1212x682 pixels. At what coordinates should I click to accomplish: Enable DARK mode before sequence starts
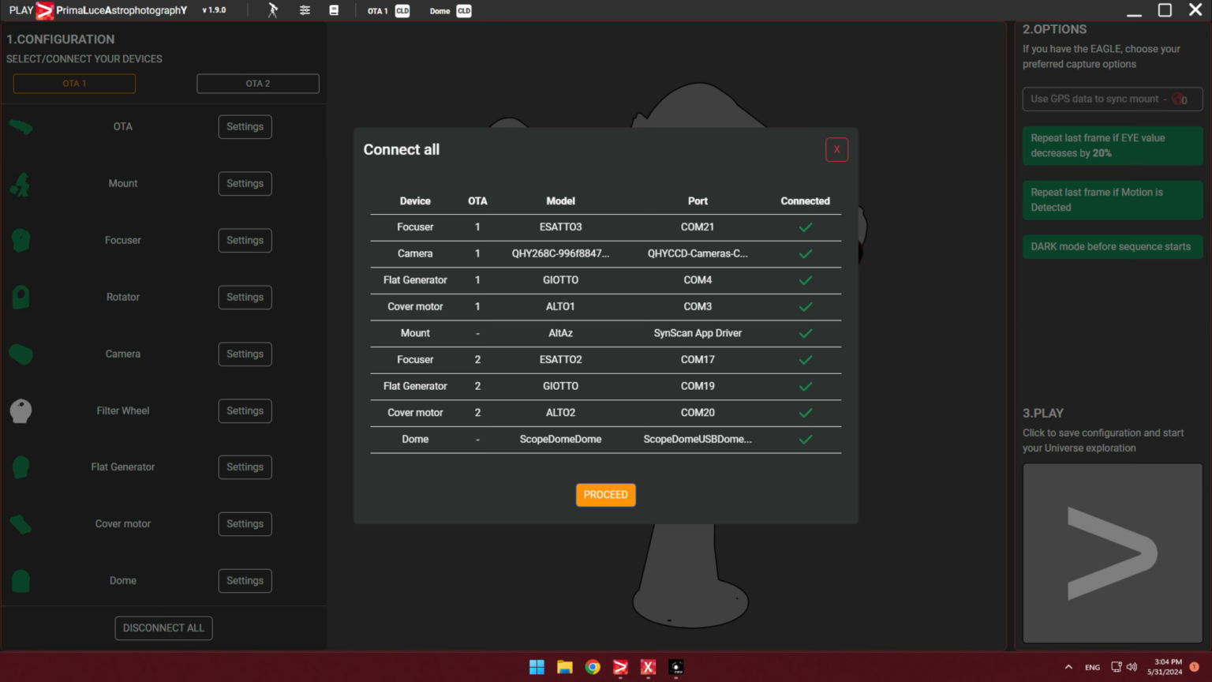(x=1112, y=246)
